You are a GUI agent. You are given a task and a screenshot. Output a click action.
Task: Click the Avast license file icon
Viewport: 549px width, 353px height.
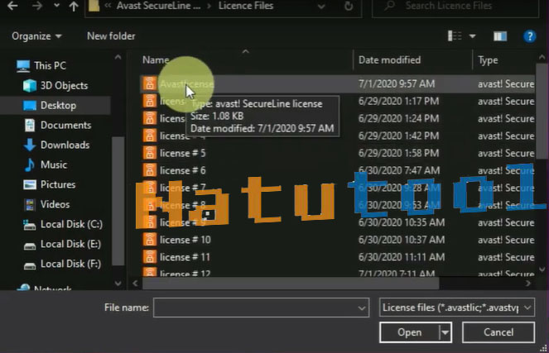[150, 83]
